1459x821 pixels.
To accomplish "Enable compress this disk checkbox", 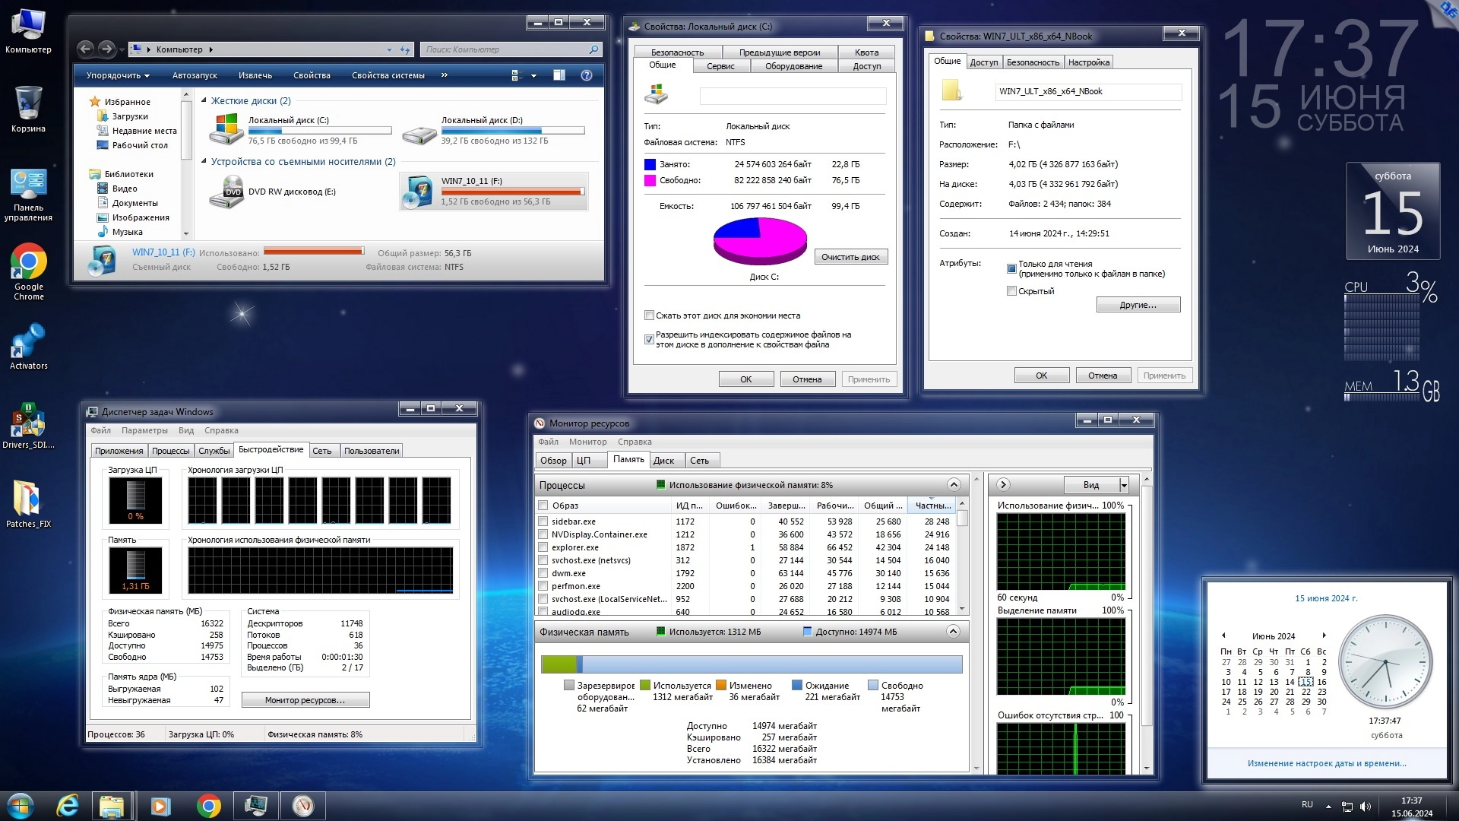I will [x=649, y=315].
